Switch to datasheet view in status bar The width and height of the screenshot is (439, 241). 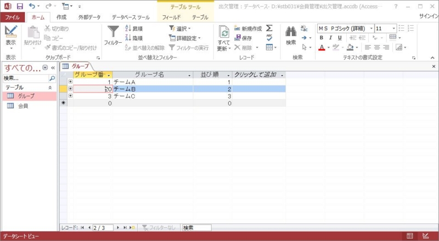point(410,236)
